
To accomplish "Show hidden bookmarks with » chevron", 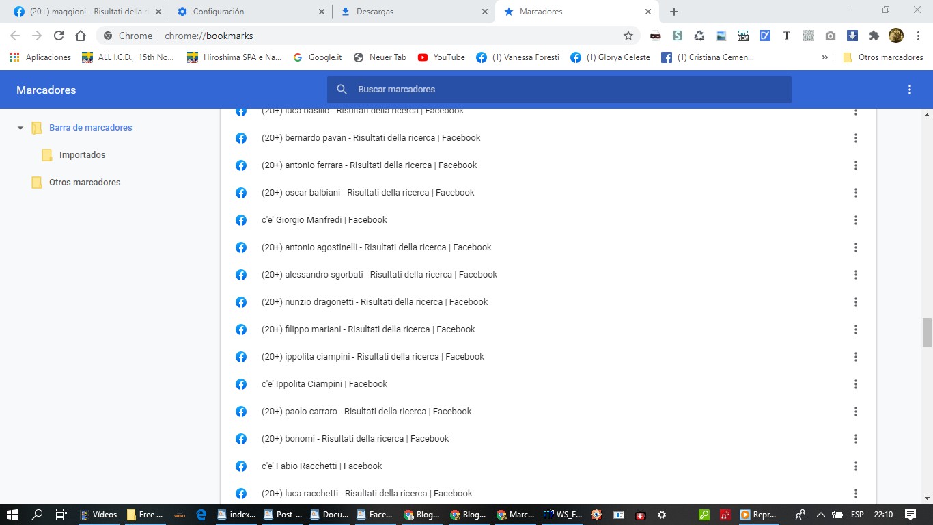I will [825, 57].
